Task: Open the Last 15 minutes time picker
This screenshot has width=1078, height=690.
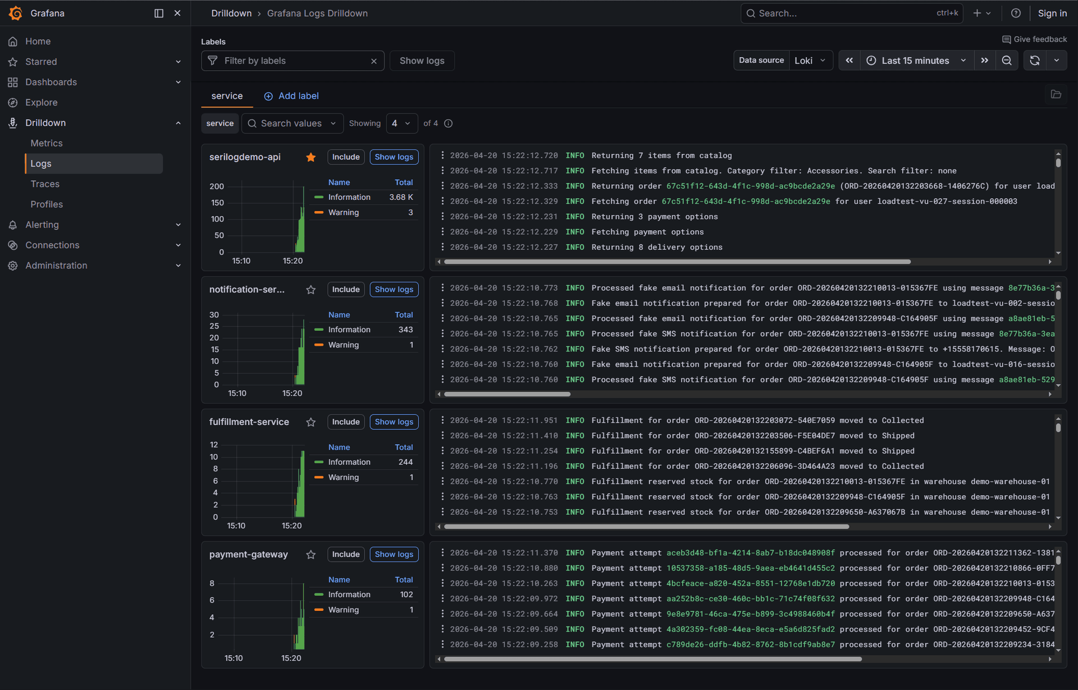Action: (x=915, y=60)
